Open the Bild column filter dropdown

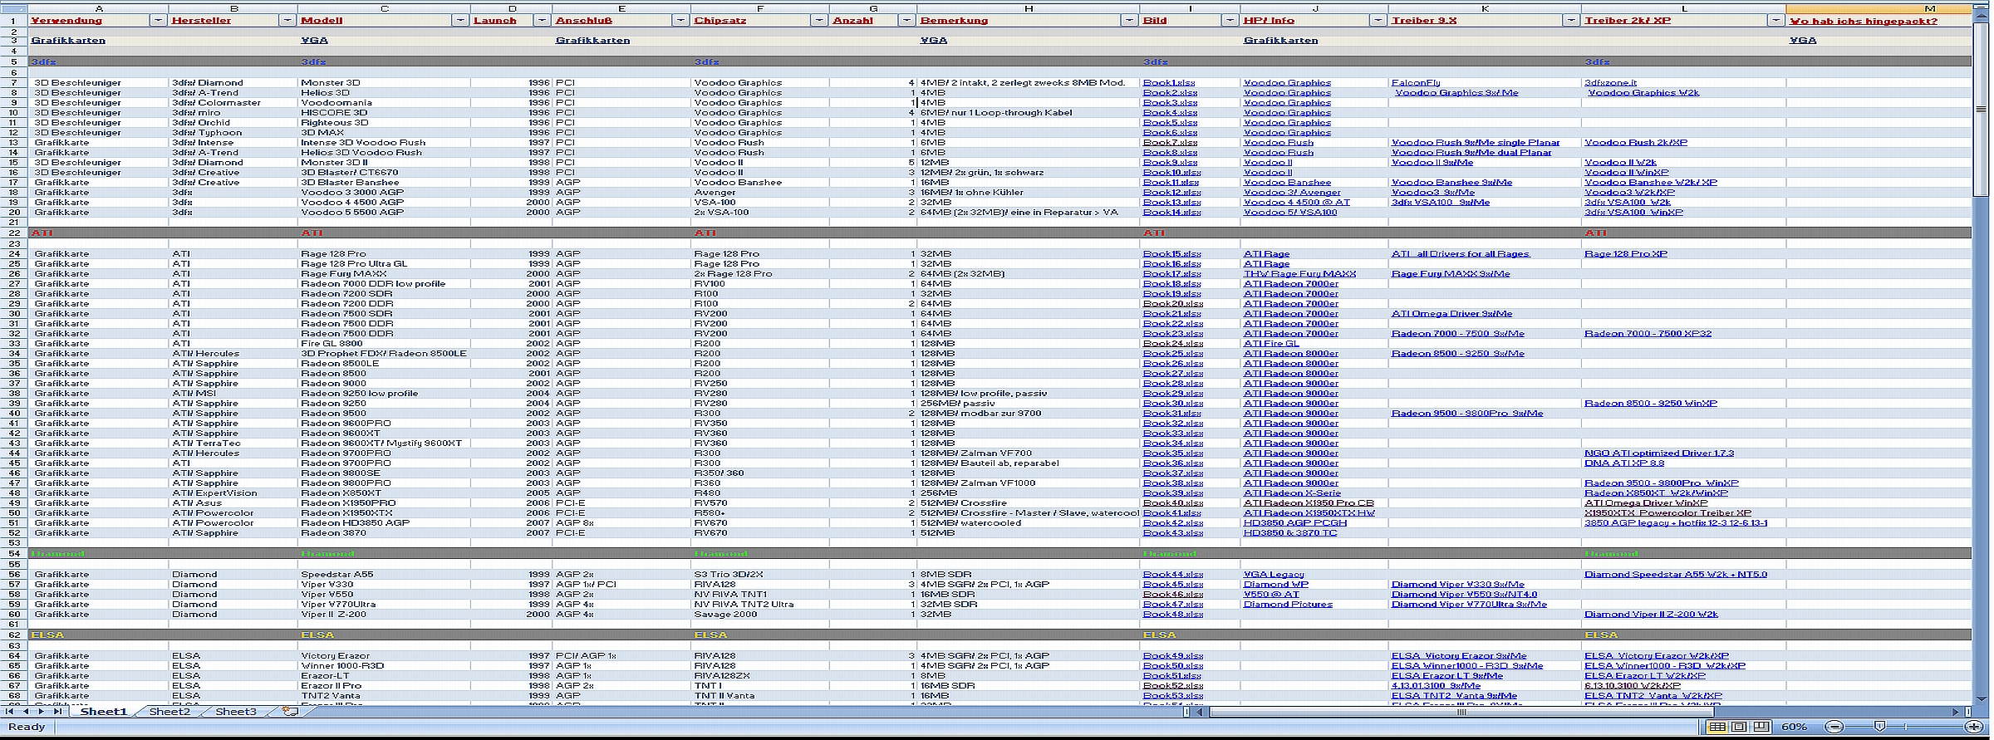coord(1230,20)
